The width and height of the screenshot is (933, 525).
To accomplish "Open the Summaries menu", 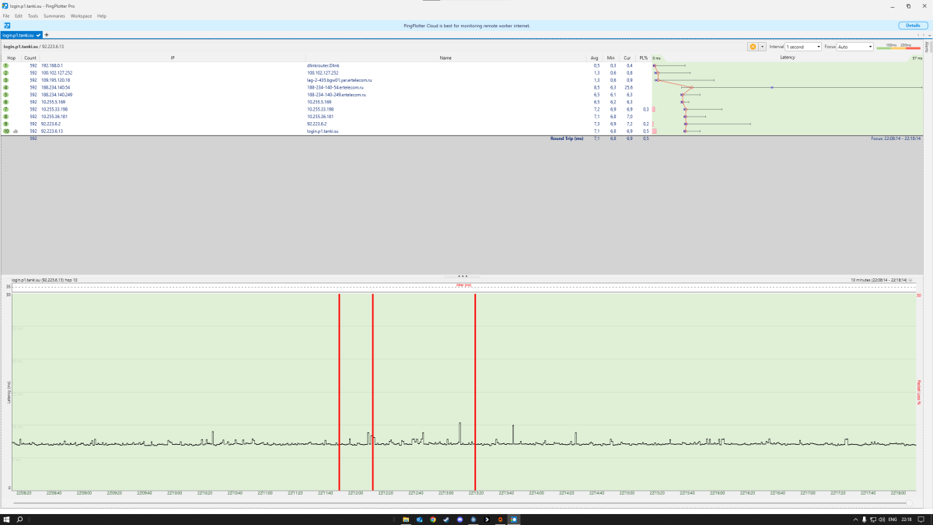I will pos(54,16).
